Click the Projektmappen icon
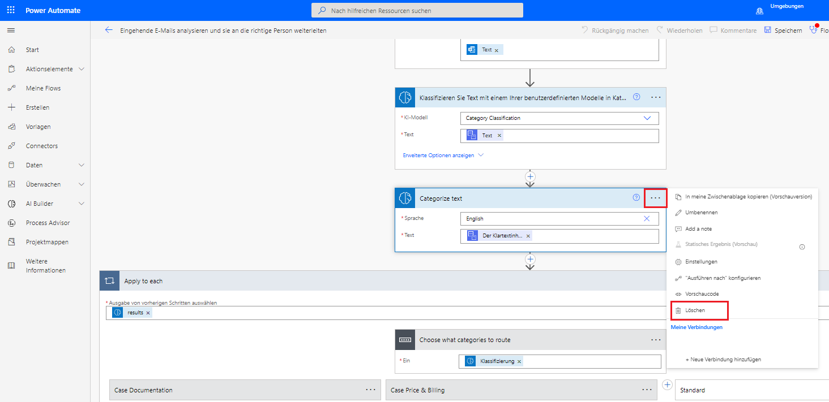 pos(11,242)
